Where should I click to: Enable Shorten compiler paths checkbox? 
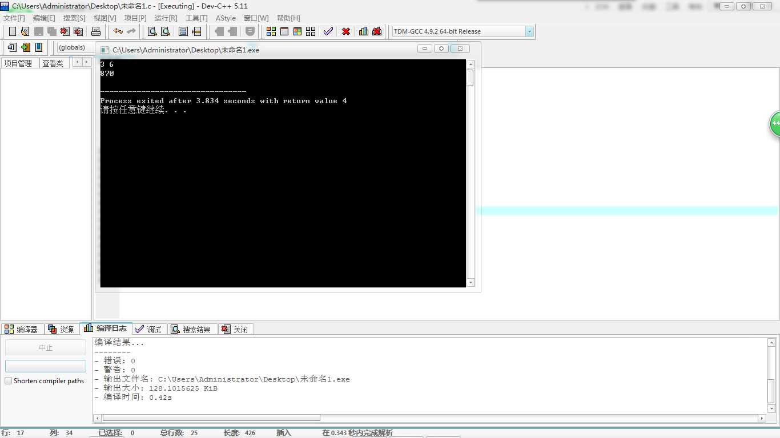9,380
